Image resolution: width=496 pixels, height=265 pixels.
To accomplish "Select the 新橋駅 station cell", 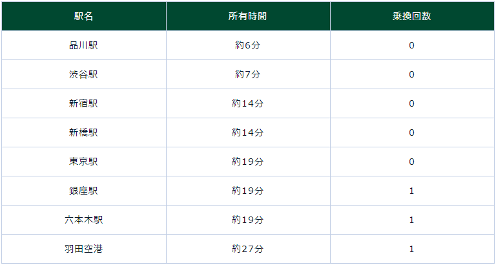I will pos(83,132).
